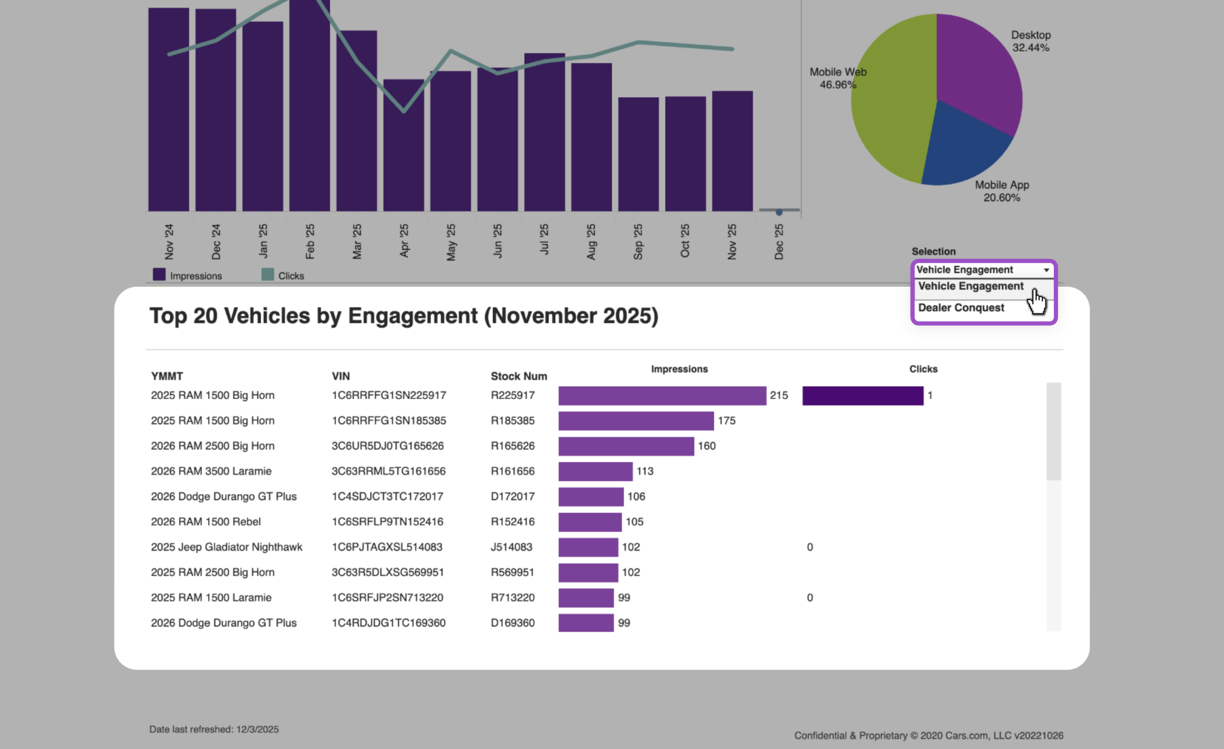This screenshot has width=1224, height=749.
Task: Open the Selection dropdown showing Vehicle Engagement
Action: (983, 270)
